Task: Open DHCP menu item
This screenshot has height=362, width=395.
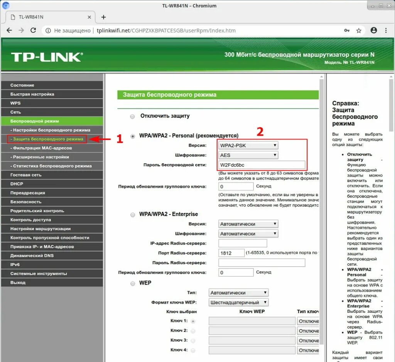Action: pyautogui.click(x=52, y=184)
